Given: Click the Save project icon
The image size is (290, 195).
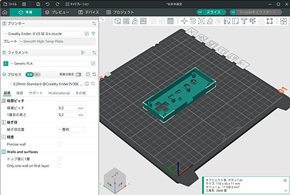Looking at the screenshot, I should point(38,4).
